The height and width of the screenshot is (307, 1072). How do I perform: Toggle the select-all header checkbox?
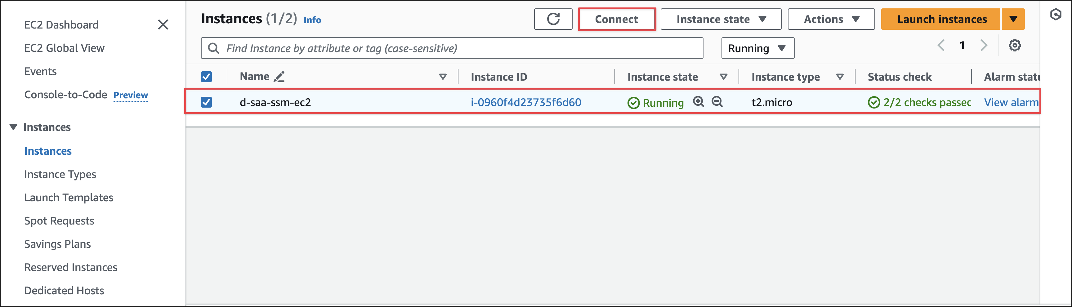tap(206, 77)
